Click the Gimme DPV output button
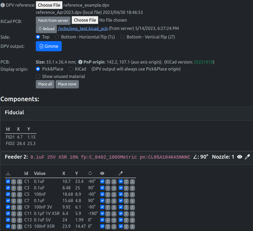The height and width of the screenshot is (231, 253). 49,46
